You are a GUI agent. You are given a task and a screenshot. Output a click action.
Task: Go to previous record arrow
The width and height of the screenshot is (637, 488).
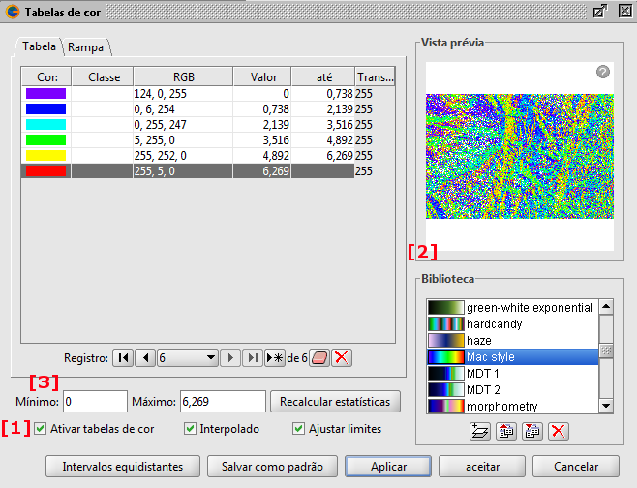click(145, 357)
